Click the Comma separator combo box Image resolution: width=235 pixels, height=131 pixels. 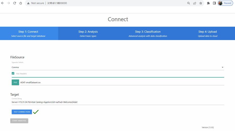[x=115, y=67]
